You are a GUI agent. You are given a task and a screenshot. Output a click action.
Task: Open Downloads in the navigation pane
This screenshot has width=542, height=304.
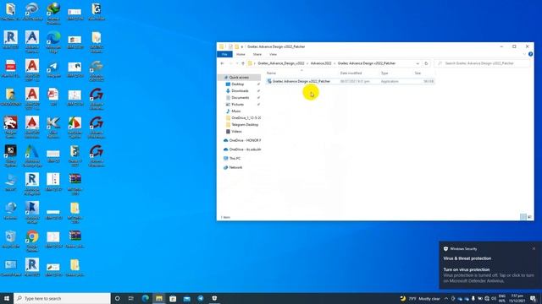pos(240,90)
